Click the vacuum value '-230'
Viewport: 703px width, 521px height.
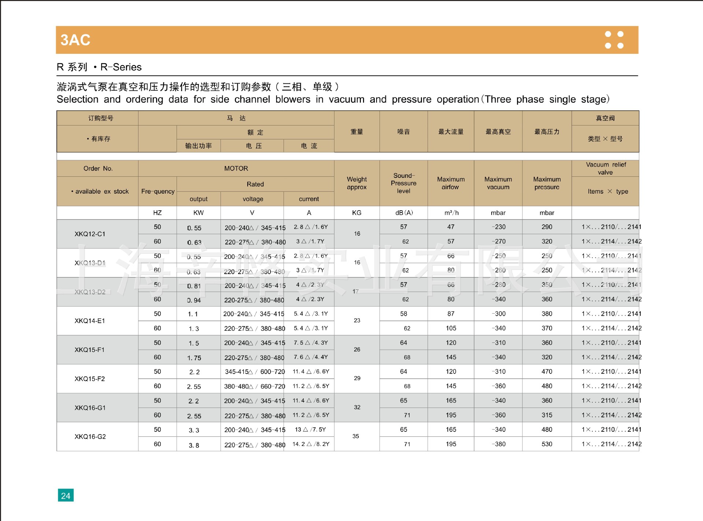(x=499, y=227)
